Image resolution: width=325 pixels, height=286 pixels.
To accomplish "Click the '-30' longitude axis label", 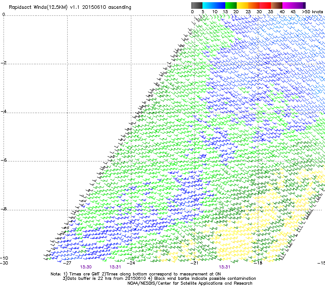I will (4, 263).
